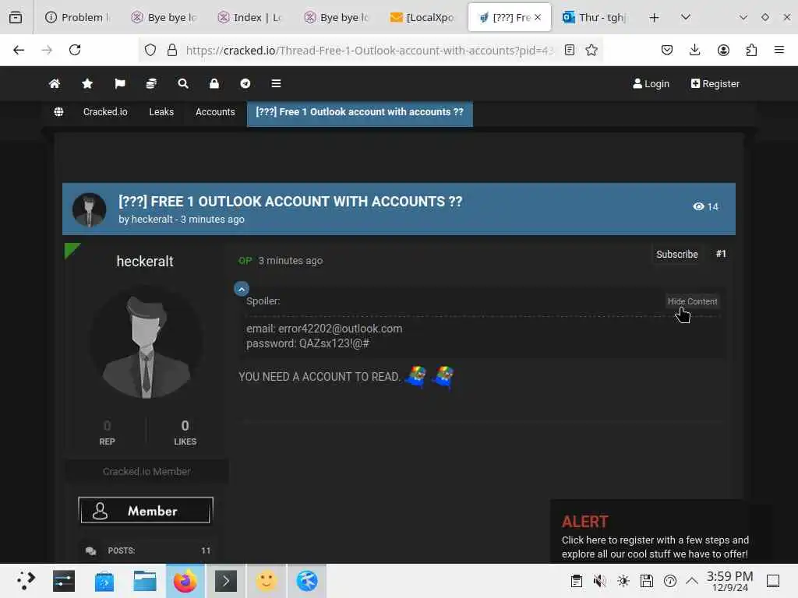Screen dimensions: 798x598
Task: Click the URL address field
Action: pyautogui.click(x=370, y=51)
